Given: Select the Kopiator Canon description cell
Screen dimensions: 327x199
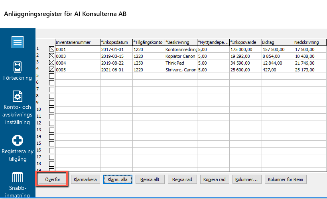Looking at the screenshot, I should (181, 56).
